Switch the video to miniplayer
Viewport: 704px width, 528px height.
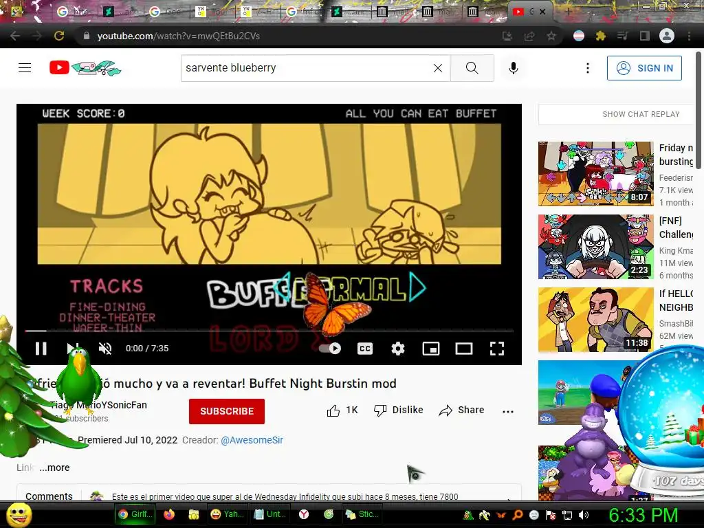pos(431,349)
